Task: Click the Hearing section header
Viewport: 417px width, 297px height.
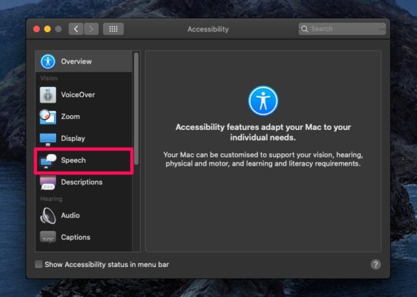Action: coord(51,199)
